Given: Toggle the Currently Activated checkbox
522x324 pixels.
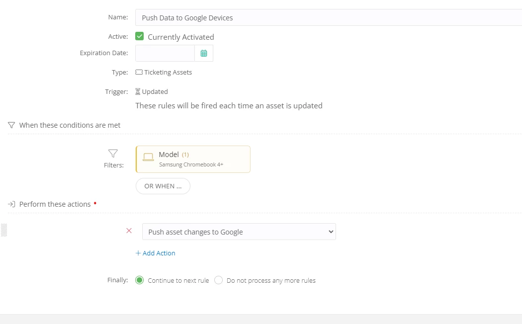Looking at the screenshot, I should point(140,36).
